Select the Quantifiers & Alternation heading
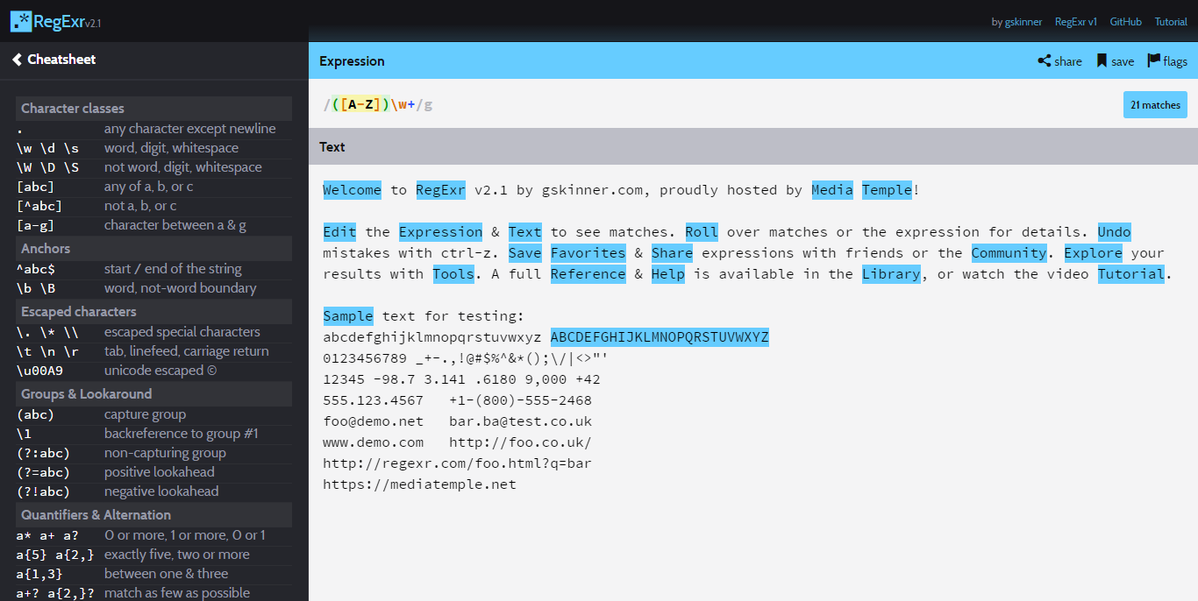This screenshot has height=601, width=1198. (153, 515)
